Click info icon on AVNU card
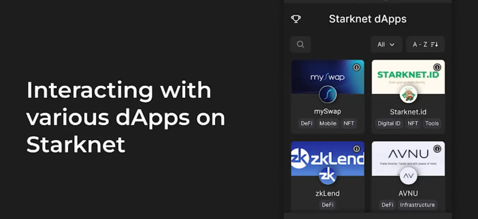Viewport: 478px width, 219px height. click(x=437, y=149)
